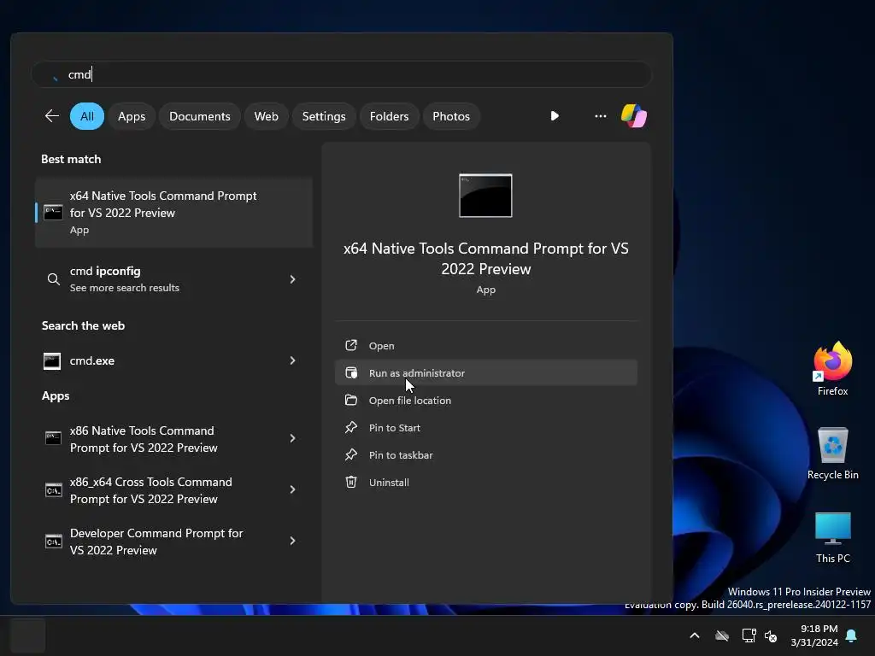875x656 pixels.
Task: Open the three-dot options menu
Action: (x=601, y=116)
